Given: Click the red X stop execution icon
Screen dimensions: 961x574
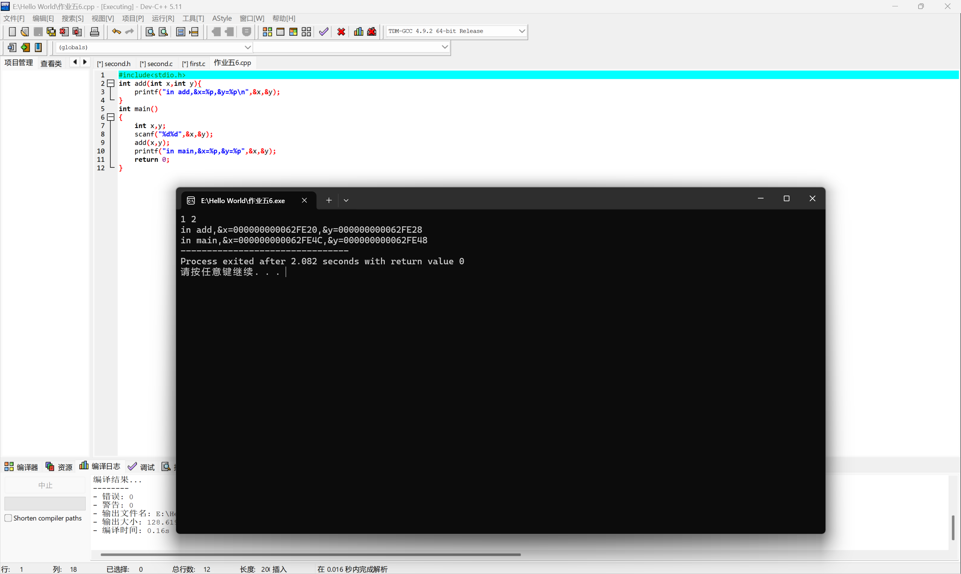Looking at the screenshot, I should coord(341,32).
